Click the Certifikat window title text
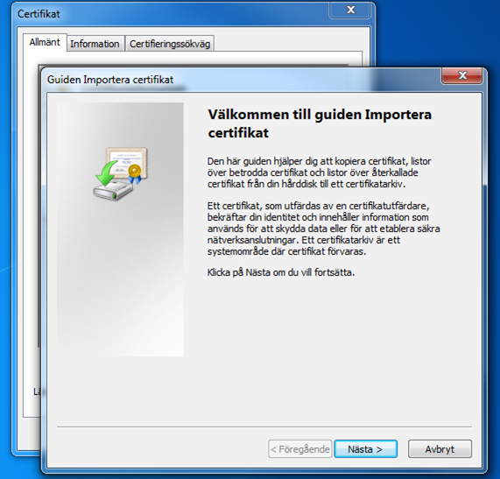This screenshot has height=479, width=500. (x=39, y=14)
